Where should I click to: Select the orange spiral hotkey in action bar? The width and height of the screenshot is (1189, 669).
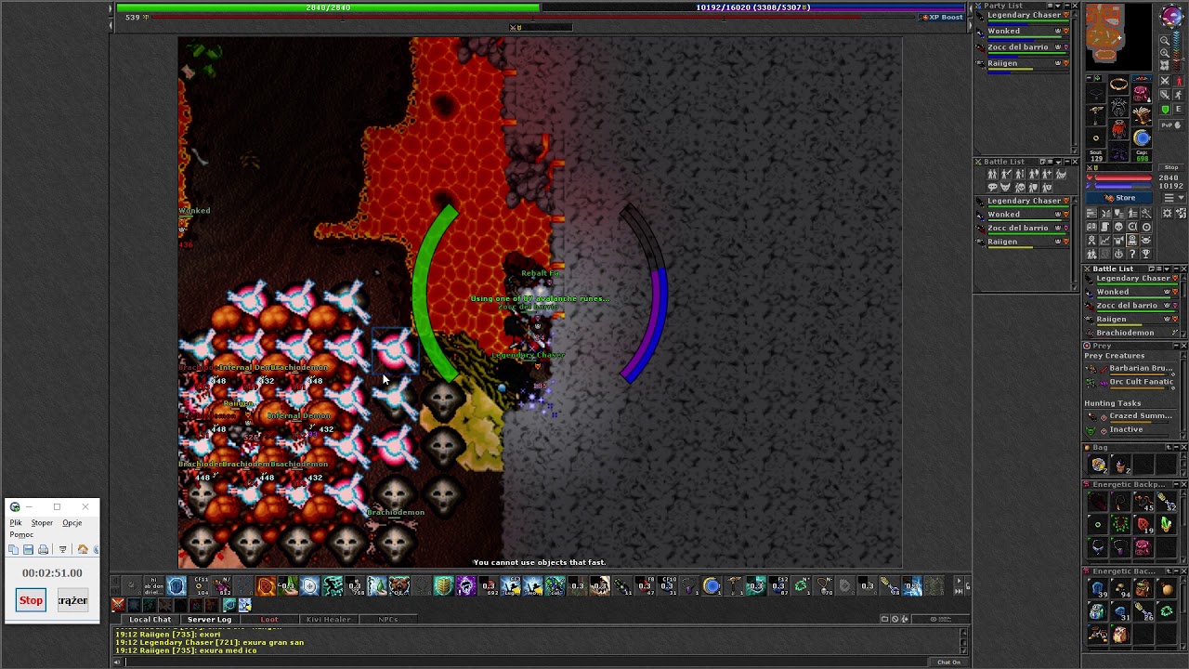(265, 585)
